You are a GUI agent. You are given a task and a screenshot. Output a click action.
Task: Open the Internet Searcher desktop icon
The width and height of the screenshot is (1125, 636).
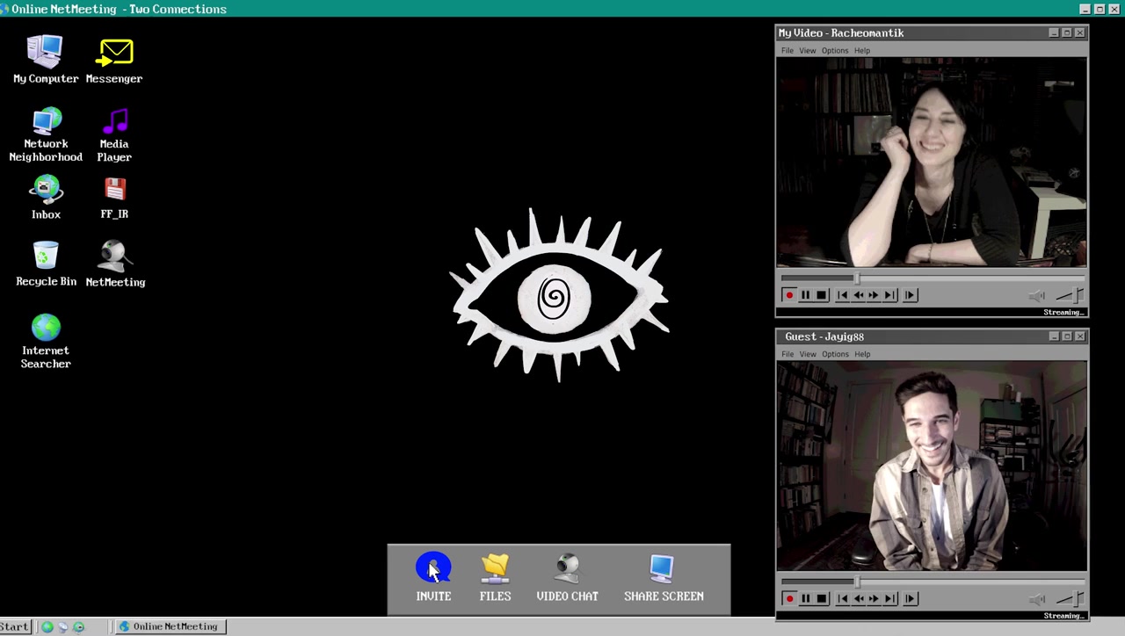[x=46, y=329]
